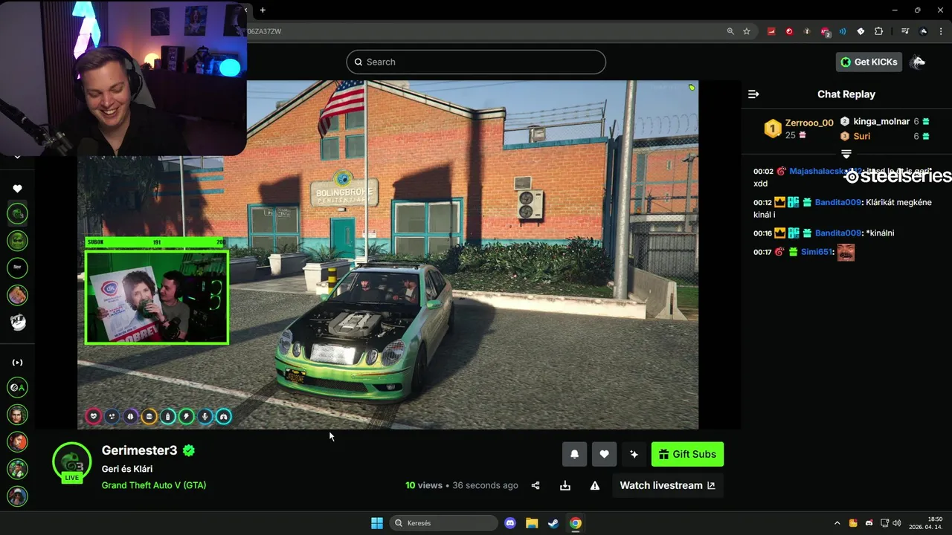952x535 pixels.
Task: Open Windows Start menu
Action: click(377, 523)
